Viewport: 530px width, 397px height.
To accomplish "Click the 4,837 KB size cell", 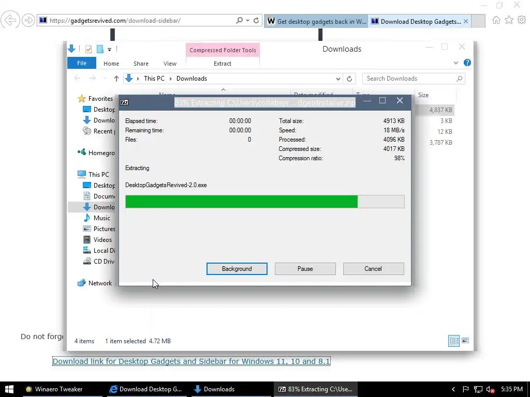I will [x=440, y=110].
